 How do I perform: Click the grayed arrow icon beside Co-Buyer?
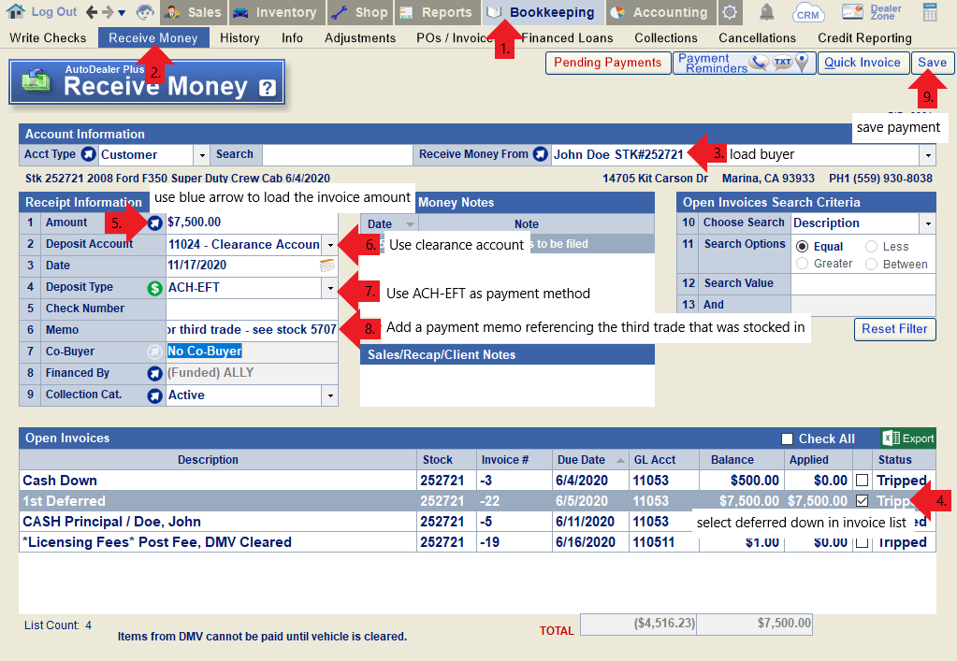155,352
